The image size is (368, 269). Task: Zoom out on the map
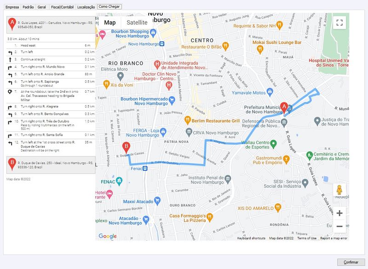tap(339, 226)
